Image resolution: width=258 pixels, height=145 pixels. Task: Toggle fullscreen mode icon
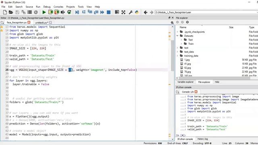click(x=123, y=12)
